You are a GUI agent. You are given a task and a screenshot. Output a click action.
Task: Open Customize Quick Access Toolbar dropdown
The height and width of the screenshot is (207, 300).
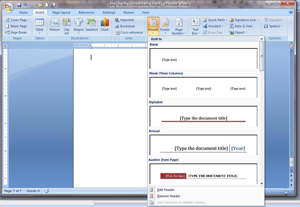(62, 5)
